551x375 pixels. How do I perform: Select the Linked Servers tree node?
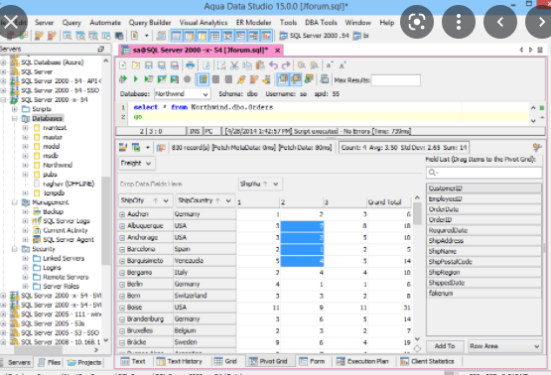tap(64, 258)
